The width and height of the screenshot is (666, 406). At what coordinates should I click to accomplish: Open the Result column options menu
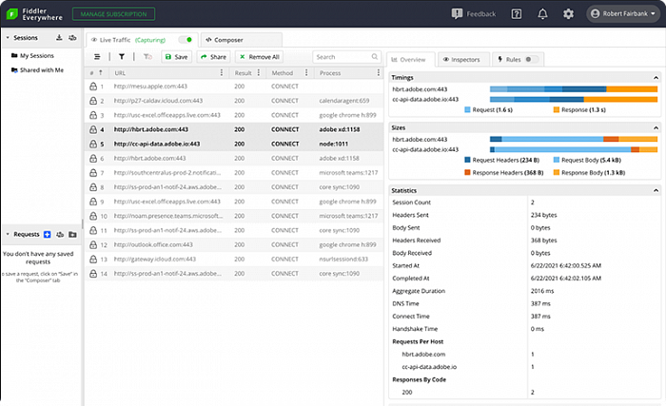click(x=259, y=73)
